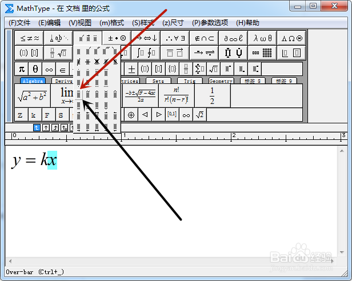The image size is (352, 281).
Task: Open integral templates palette
Action: point(146,53)
